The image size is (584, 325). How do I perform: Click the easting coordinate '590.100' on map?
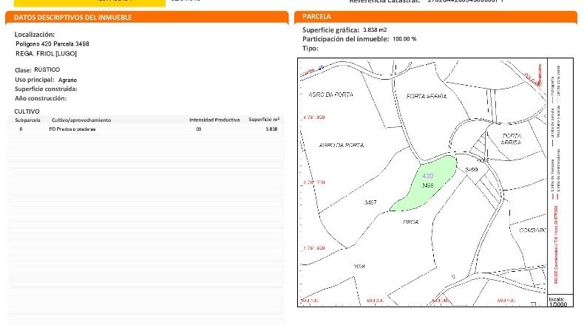coord(310,301)
